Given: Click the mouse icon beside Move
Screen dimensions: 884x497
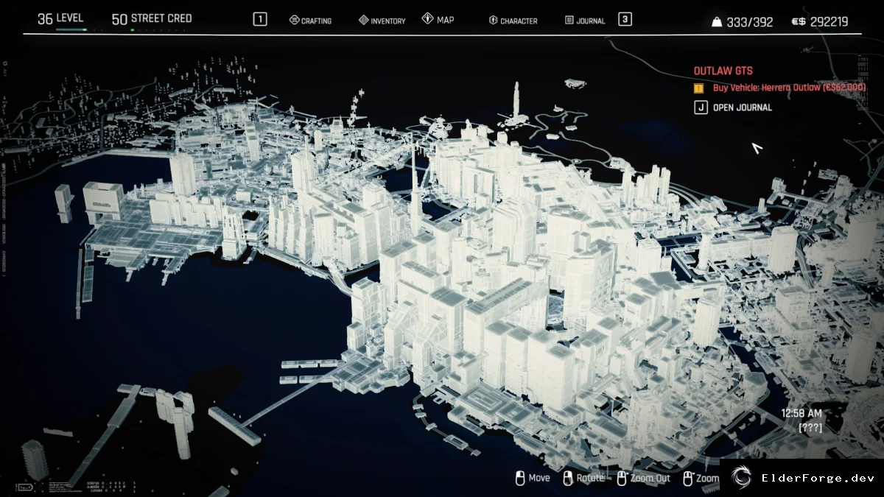Looking at the screenshot, I should 519,479.
